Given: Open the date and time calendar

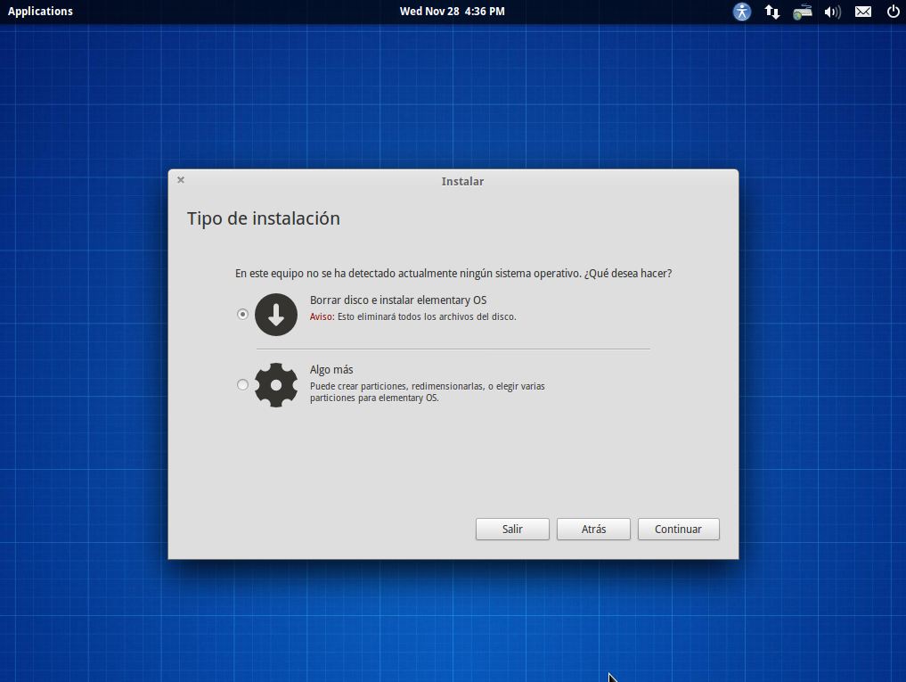Looking at the screenshot, I should point(452,12).
